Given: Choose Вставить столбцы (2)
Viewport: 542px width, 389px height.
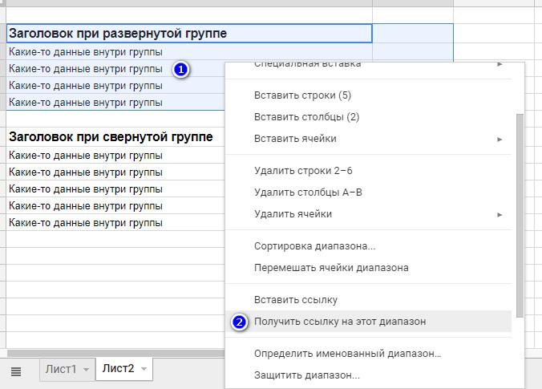Looking at the screenshot, I should point(369,117).
